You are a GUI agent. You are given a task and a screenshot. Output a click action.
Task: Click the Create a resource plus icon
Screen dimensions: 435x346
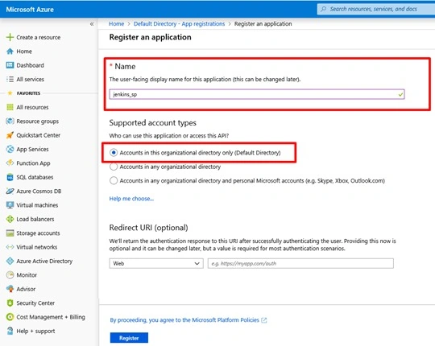click(x=10, y=37)
